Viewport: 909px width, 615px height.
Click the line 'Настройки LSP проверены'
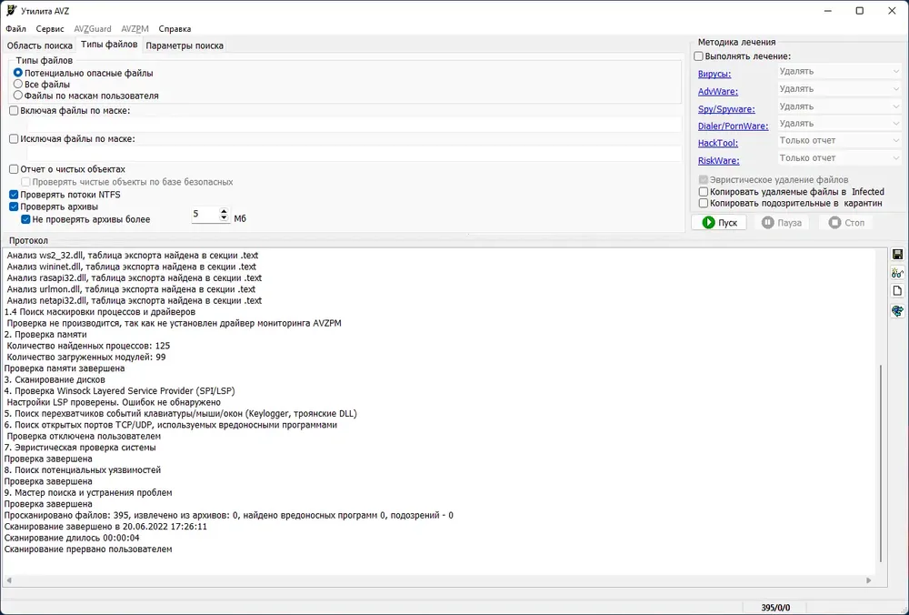(114, 402)
